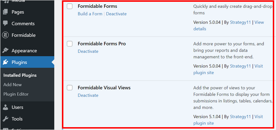Open Installed Plugins submenu item
The height and width of the screenshot is (130, 276).
coord(20,75)
